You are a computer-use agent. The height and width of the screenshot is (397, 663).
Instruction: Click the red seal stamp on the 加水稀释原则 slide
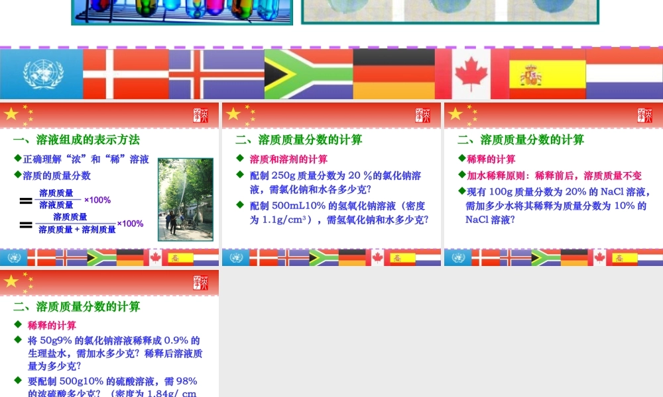(644, 115)
